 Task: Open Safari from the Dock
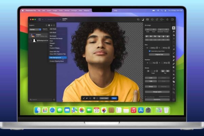52,110
